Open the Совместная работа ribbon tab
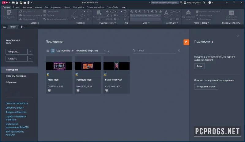The width and height of the screenshot is (245, 142). [x=95, y=7]
